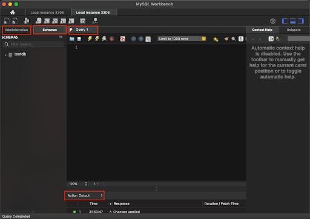Open Workbench preferences gear icon
The width and height of the screenshot is (310, 219).
click(273, 21)
